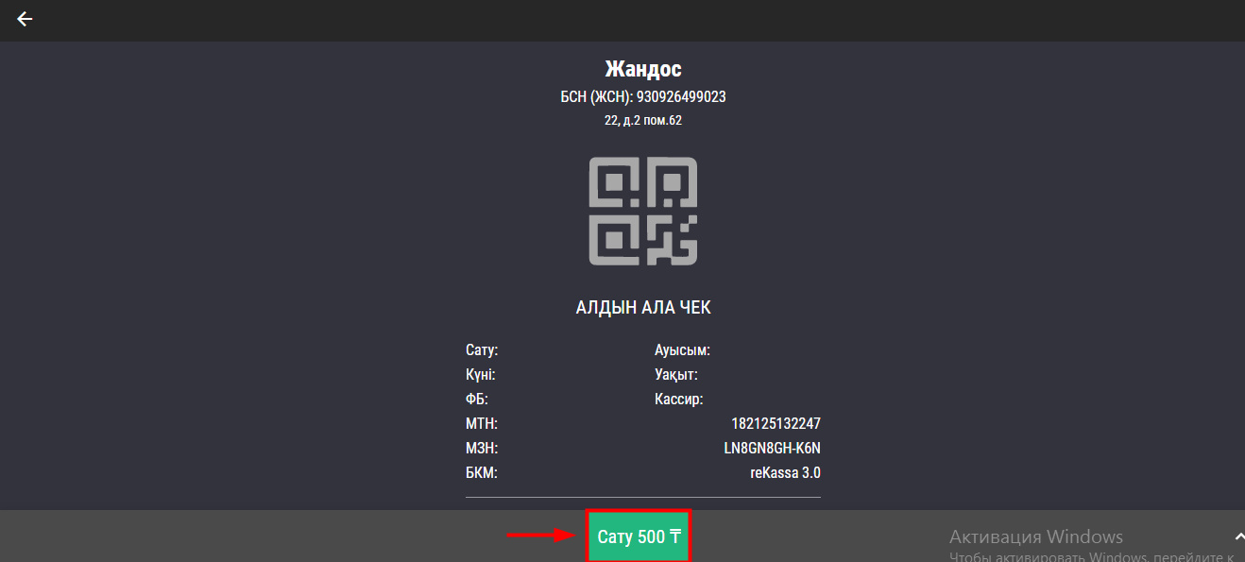Click the Кассир: label
Screen dimensions: 1245x562
(679, 400)
